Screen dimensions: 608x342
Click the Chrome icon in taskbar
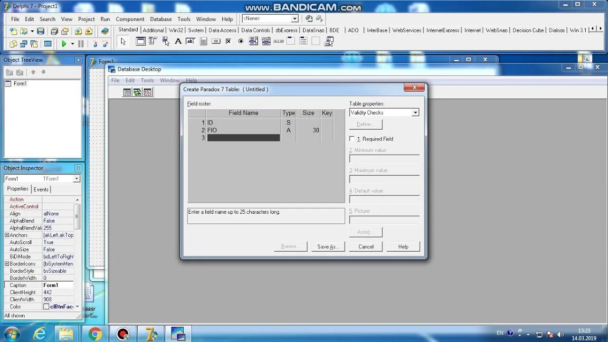pos(95,334)
